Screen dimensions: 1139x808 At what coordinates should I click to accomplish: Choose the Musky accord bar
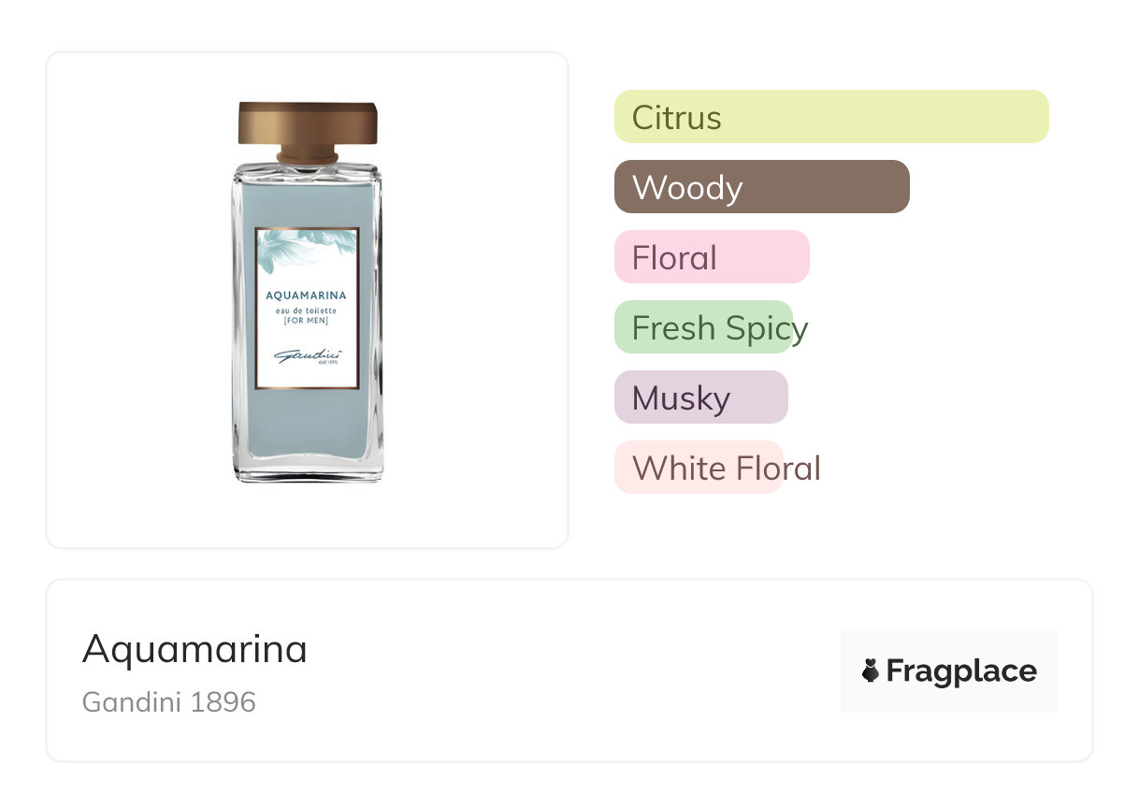[700, 397]
